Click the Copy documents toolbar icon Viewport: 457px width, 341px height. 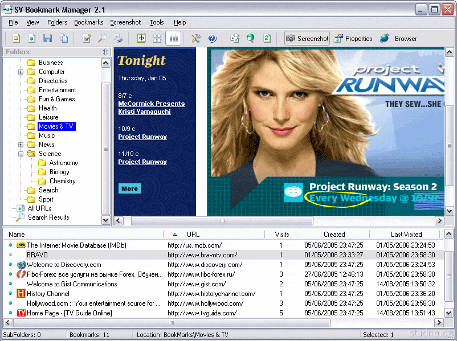pyautogui.click(x=64, y=39)
